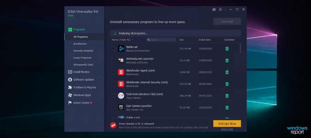The width and height of the screenshot is (311, 138).
Task: Click the Doki Doki Literature Club icon
Action: [x=121, y=96]
